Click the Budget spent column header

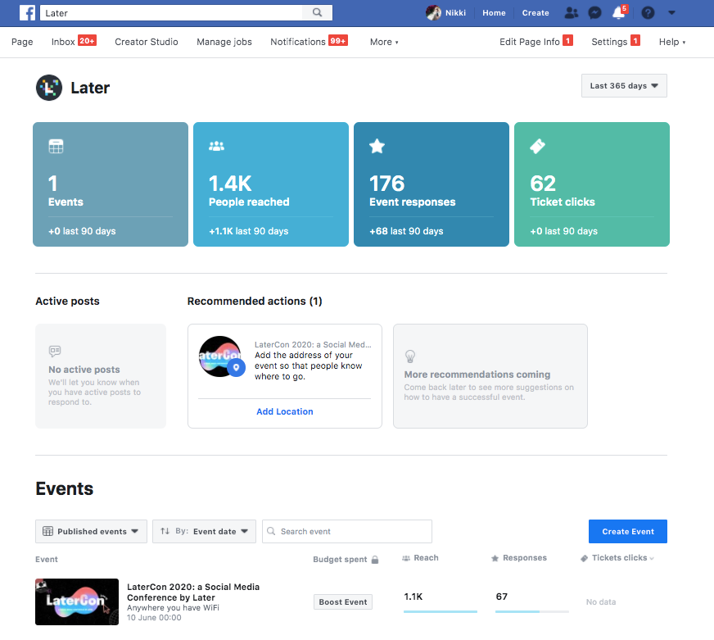point(340,560)
